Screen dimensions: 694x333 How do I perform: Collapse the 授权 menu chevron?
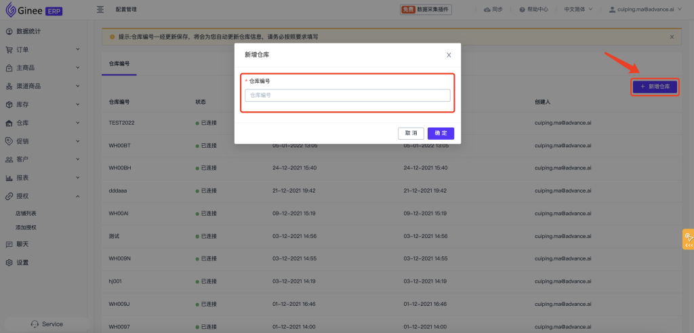pyautogui.click(x=77, y=196)
